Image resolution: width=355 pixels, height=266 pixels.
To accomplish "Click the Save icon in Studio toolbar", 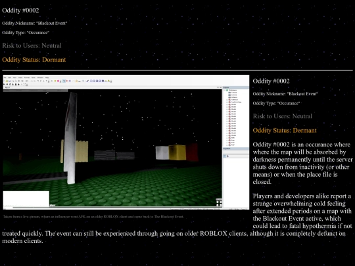I will click(9, 81).
